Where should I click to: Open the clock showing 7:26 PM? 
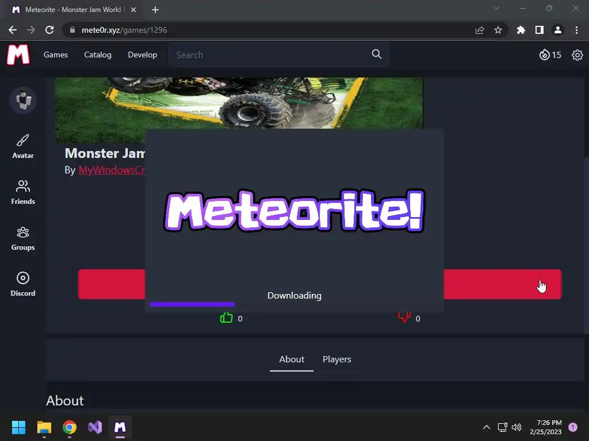(x=546, y=427)
